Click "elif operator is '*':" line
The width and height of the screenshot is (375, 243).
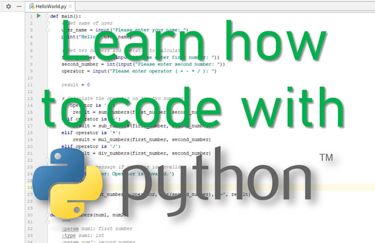pyautogui.click(x=91, y=132)
